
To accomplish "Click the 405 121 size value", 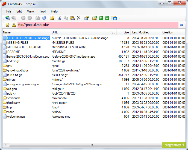I will pyautogui.click(x=124, y=57).
